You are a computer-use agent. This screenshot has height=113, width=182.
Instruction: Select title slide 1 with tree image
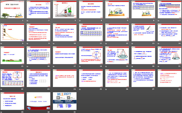tap(12, 10)
